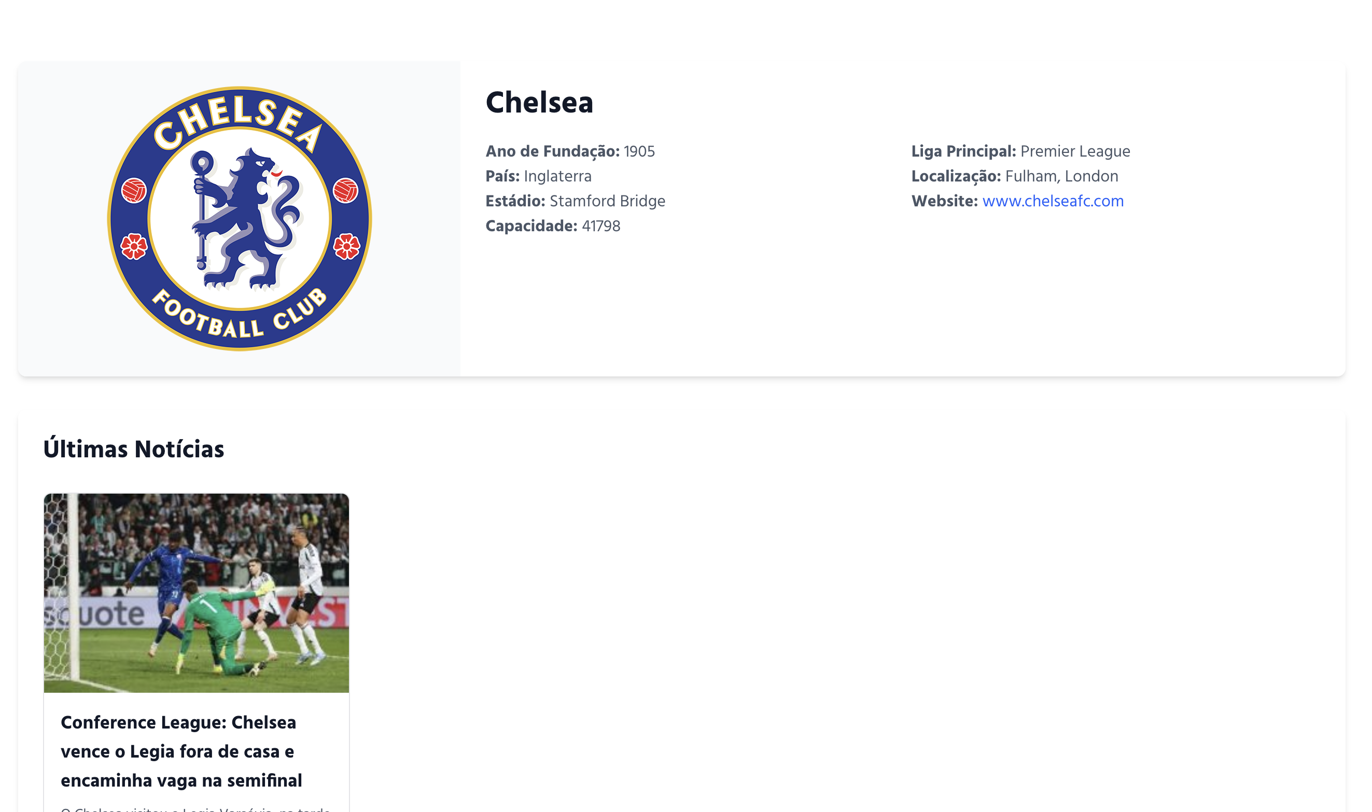1372x812 pixels.
Task: Select the Fulham, London location text
Action: 1061,176
